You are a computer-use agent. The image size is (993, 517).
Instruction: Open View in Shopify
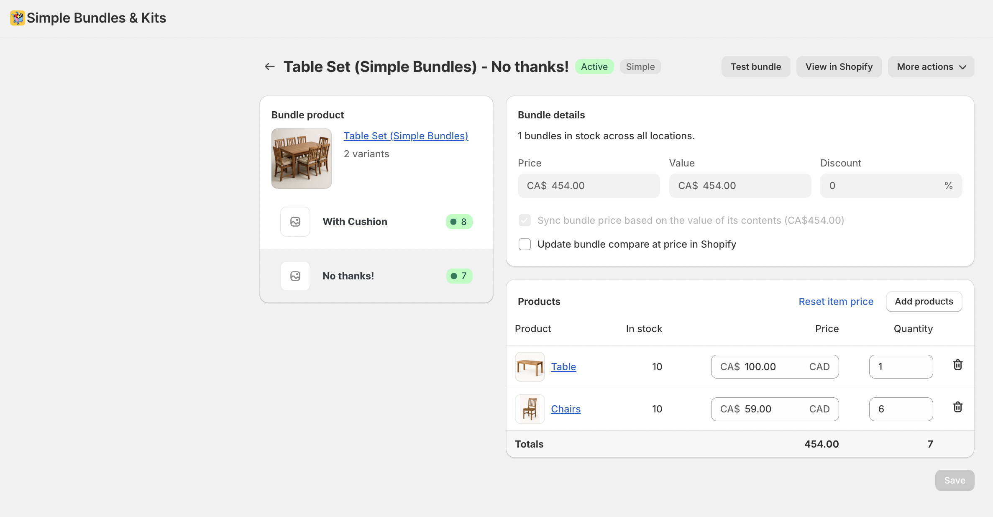(x=839, y=67)
